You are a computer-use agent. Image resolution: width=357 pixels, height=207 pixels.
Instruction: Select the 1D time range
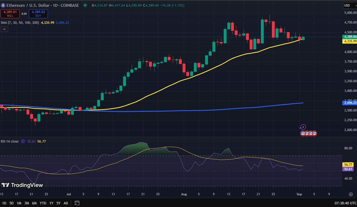click(x=4, y=203)
